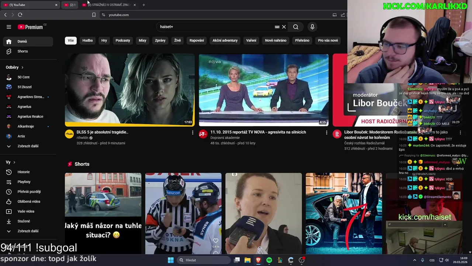Click the haiset+ search input field
The width and height of the screenshot is (472, 266).
[x=216, y=27]
